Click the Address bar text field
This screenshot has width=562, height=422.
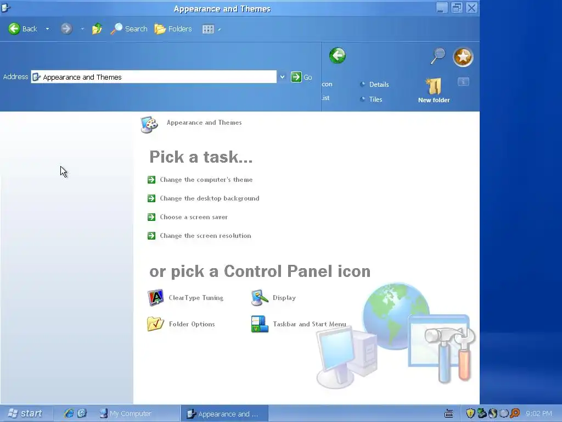click(x=154, y=77)
